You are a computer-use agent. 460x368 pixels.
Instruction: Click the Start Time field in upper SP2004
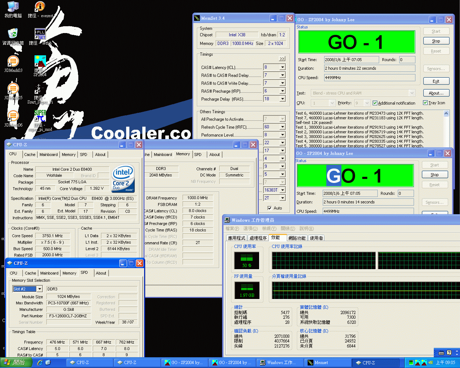(x=351, y=60)
